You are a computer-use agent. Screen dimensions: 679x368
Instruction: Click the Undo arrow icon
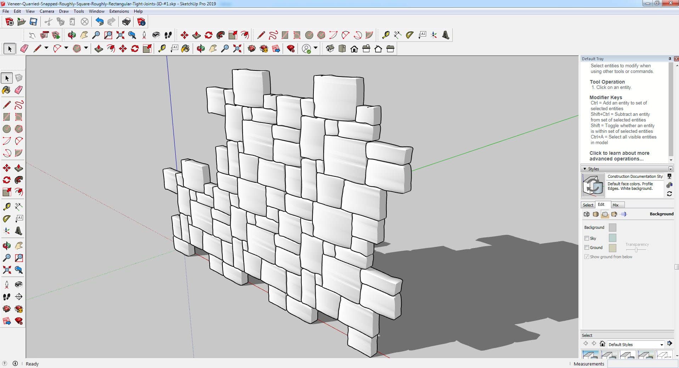point(100,22)
